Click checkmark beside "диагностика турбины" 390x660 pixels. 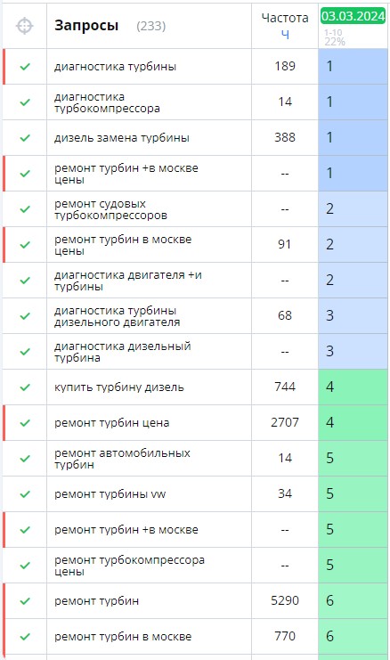25,67
